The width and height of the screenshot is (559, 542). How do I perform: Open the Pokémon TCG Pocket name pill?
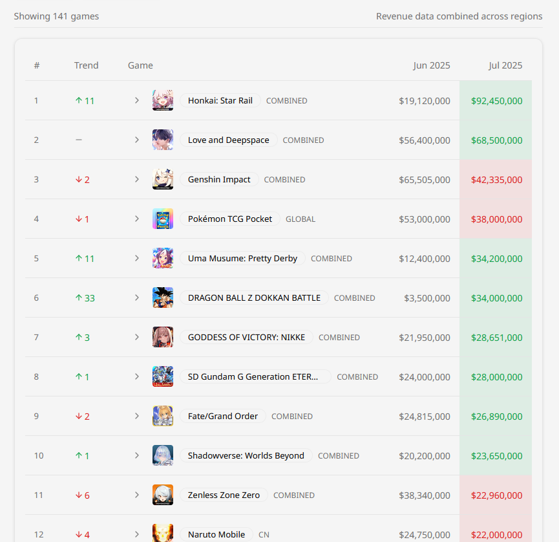[x=230, y=219]
